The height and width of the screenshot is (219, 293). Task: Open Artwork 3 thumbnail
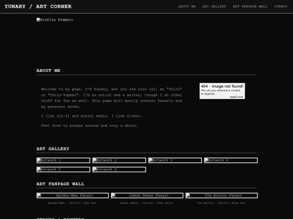pyautogui.click(x=175, y=161)
